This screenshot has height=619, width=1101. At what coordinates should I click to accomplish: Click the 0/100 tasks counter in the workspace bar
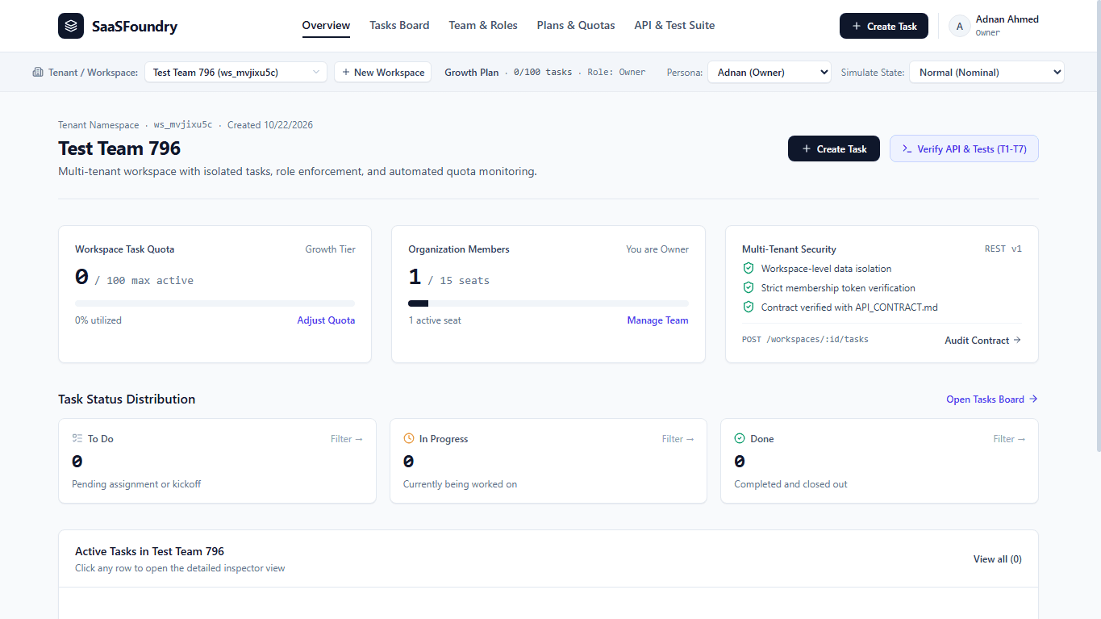(x=543, y=72)
